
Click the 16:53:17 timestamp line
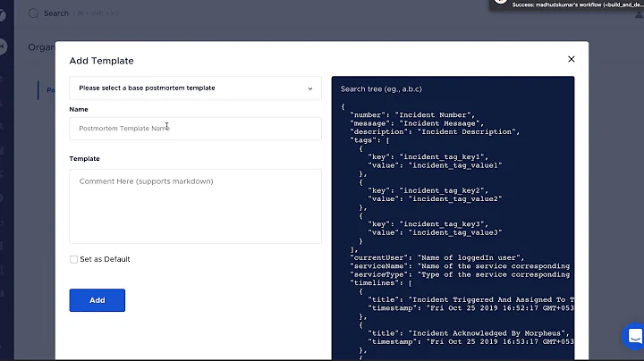(470, 341)
